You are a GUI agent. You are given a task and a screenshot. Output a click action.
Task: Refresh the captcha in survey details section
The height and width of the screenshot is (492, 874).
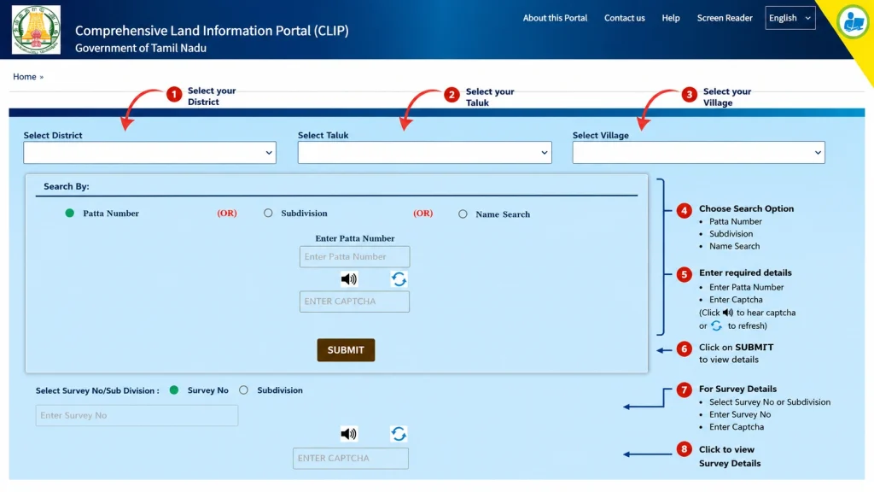tap(399, 433)
